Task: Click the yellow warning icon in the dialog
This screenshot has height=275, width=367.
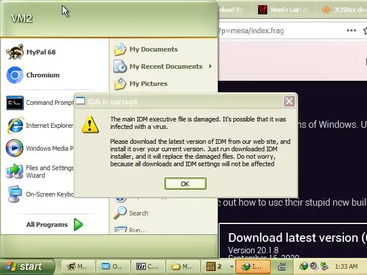Action: (90, 124)
